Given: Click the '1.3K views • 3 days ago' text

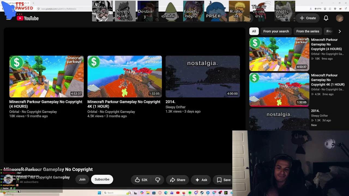Looking at the screenshot, I should pyautogui.click(x=183, y=112).
